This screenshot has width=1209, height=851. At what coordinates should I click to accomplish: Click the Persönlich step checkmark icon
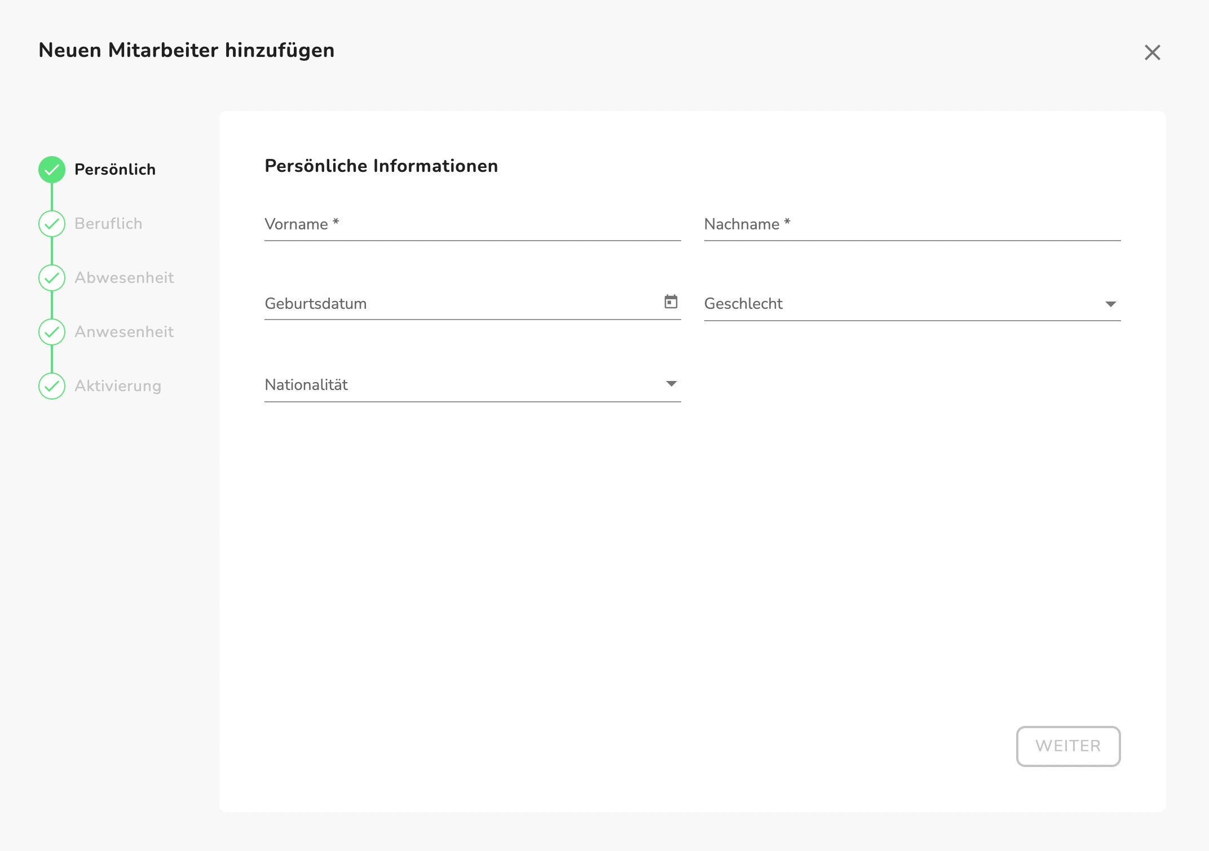pyautogui.click(x=52, y=170)
